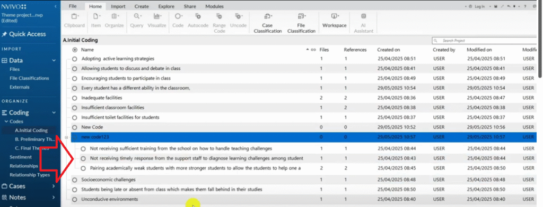Select the Autocode tool
Screen dimensions: 543x207
198,20
